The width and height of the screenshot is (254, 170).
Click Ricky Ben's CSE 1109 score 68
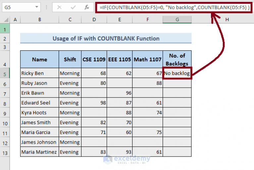point(94,73)
